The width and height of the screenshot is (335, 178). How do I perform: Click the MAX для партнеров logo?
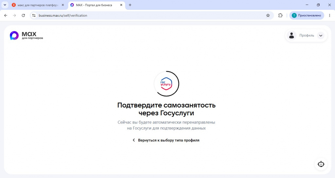tap(26, 36)
